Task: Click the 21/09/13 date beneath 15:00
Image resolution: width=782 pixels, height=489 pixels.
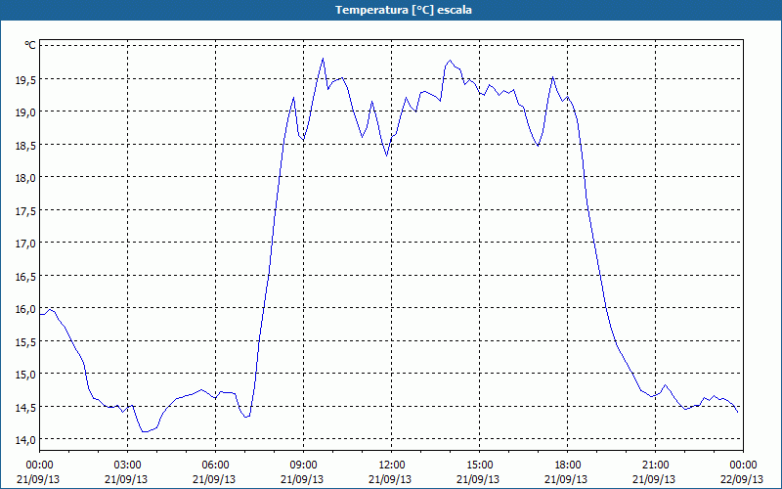Action: tap(478, 479)
